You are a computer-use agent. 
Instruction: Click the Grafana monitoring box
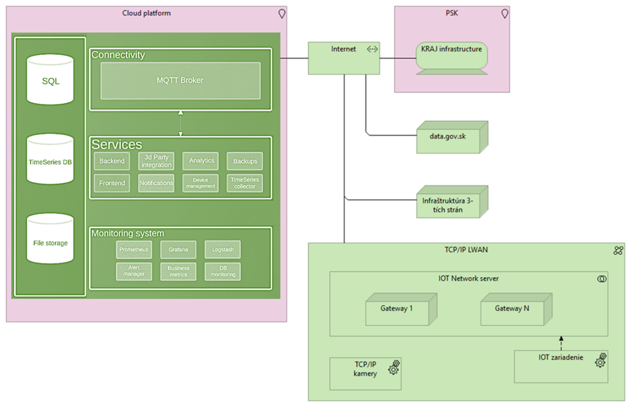pos(178,250)
